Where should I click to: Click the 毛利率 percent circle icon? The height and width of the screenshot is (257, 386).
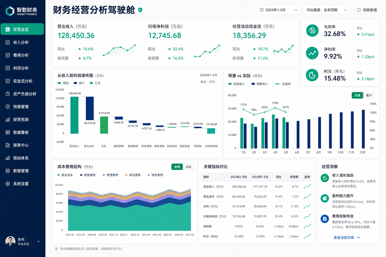coord(312,31)
